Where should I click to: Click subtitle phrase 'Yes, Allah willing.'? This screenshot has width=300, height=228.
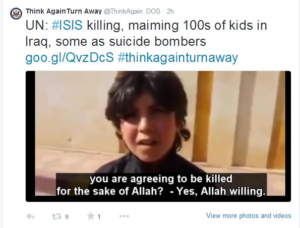[x=221, y=191]
